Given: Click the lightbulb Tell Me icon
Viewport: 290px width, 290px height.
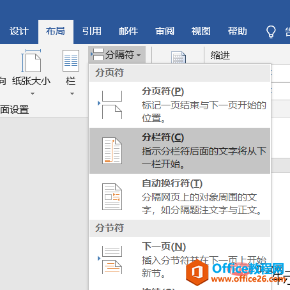Looking at the screenshot, I should [271, 32].
